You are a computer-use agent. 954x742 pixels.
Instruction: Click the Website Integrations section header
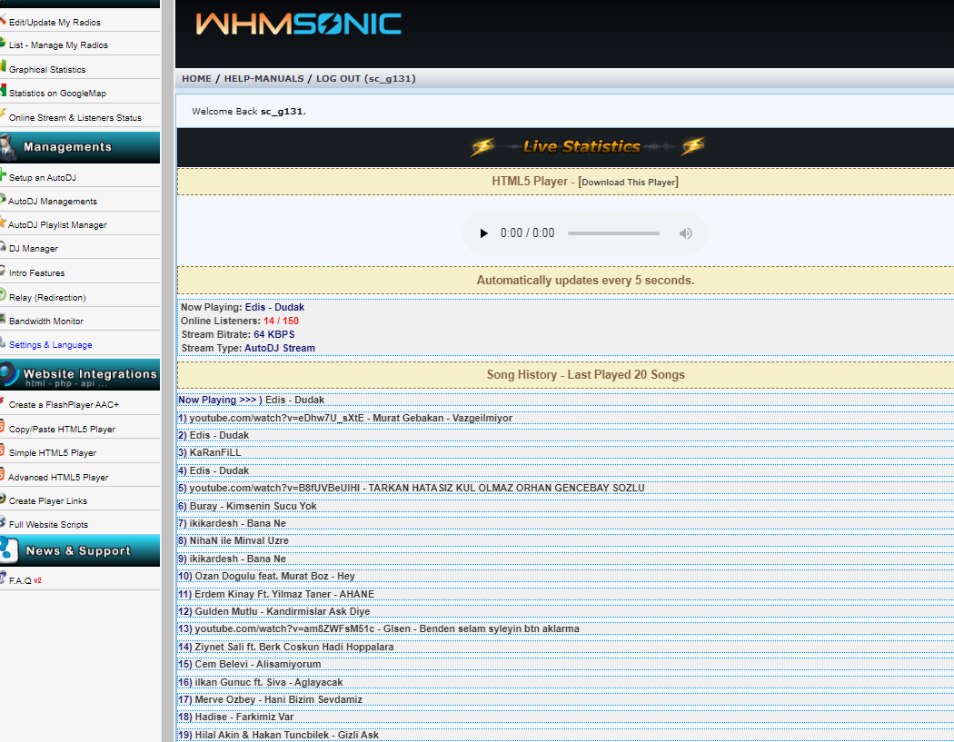[x=80, y=375]
